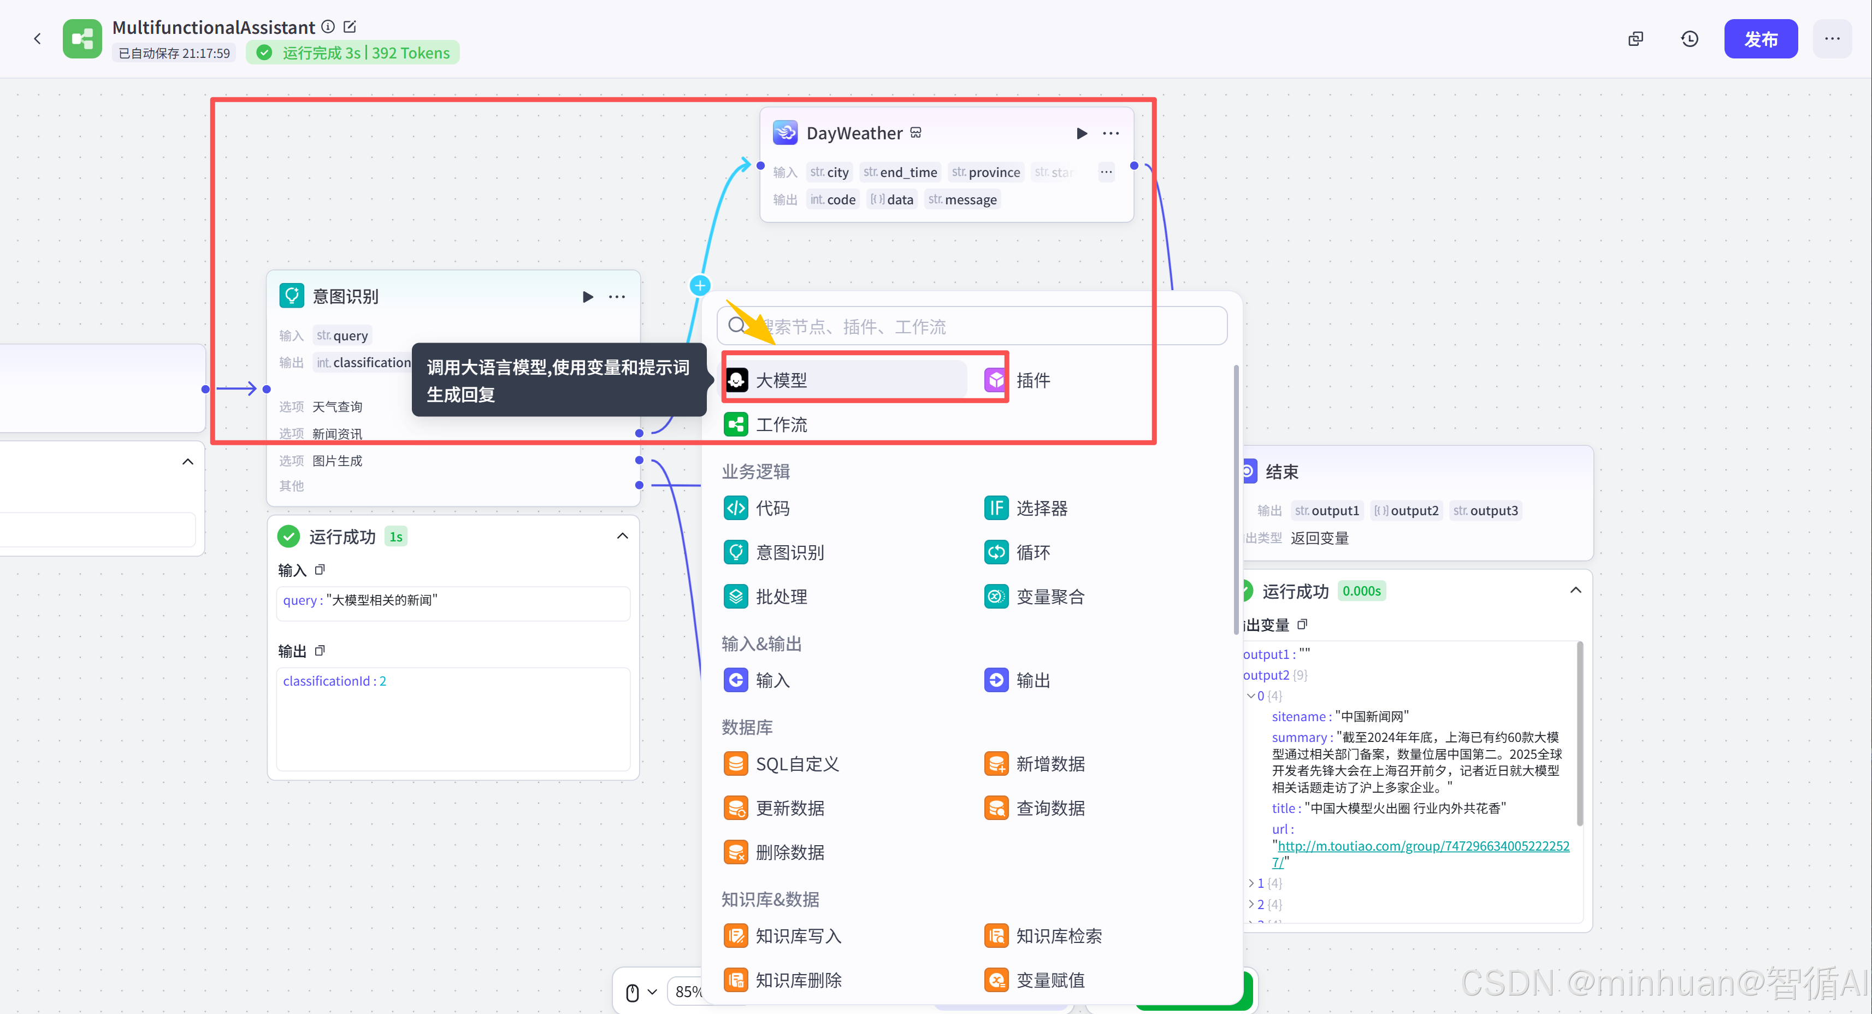Copy the 输出 content in run result
The image size is (1872, 1014).
[x=320, y=651]
